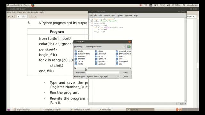
Task: Show desktop using bottom-left panel icon
Action: pyautogui.click(x=9, y=110)
